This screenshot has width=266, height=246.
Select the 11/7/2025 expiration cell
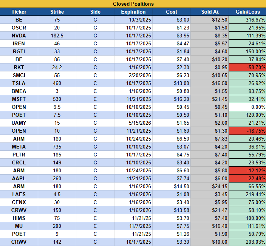(x=133, y=226)
